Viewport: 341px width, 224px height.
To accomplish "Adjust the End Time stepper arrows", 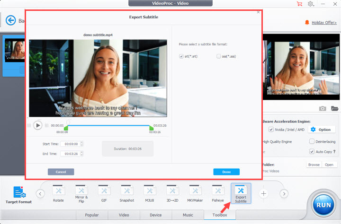I will (81, 154).
